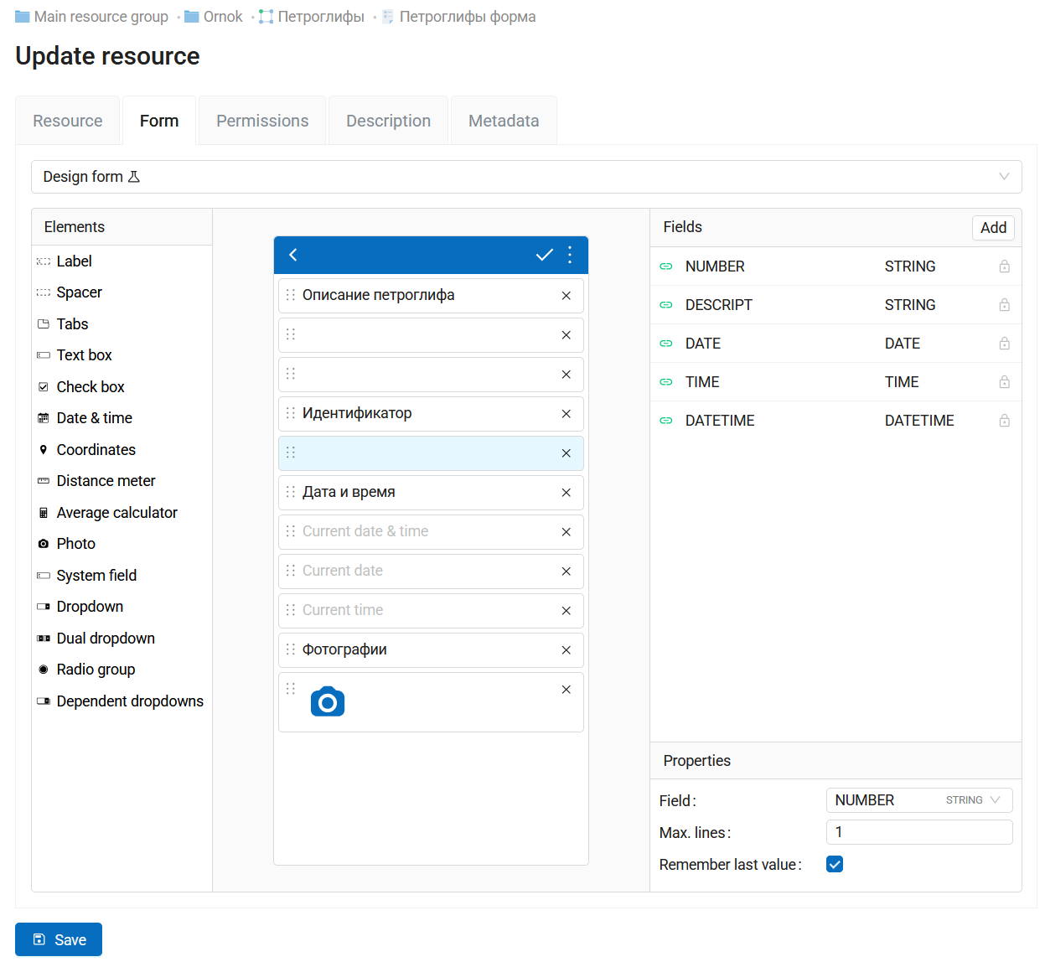Click the 'Current time' form item
Viewport: 1045px width, 962px height.
[x=431, y=611]
